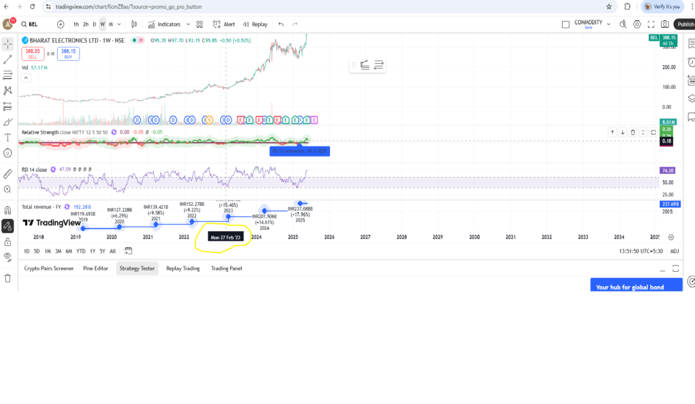Select the ruler measure tool
The height and width of the screenshot is (404, 695).
point(7,174)
